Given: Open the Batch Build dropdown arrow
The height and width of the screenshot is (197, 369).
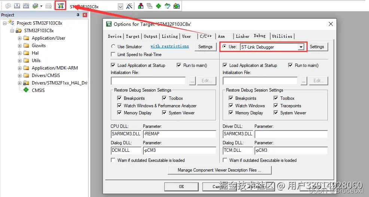Looking at the screenshot, I should tap(42, 6).
